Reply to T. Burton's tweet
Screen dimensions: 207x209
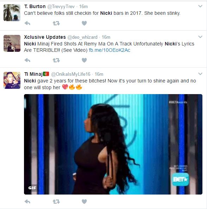coord(28,23)
